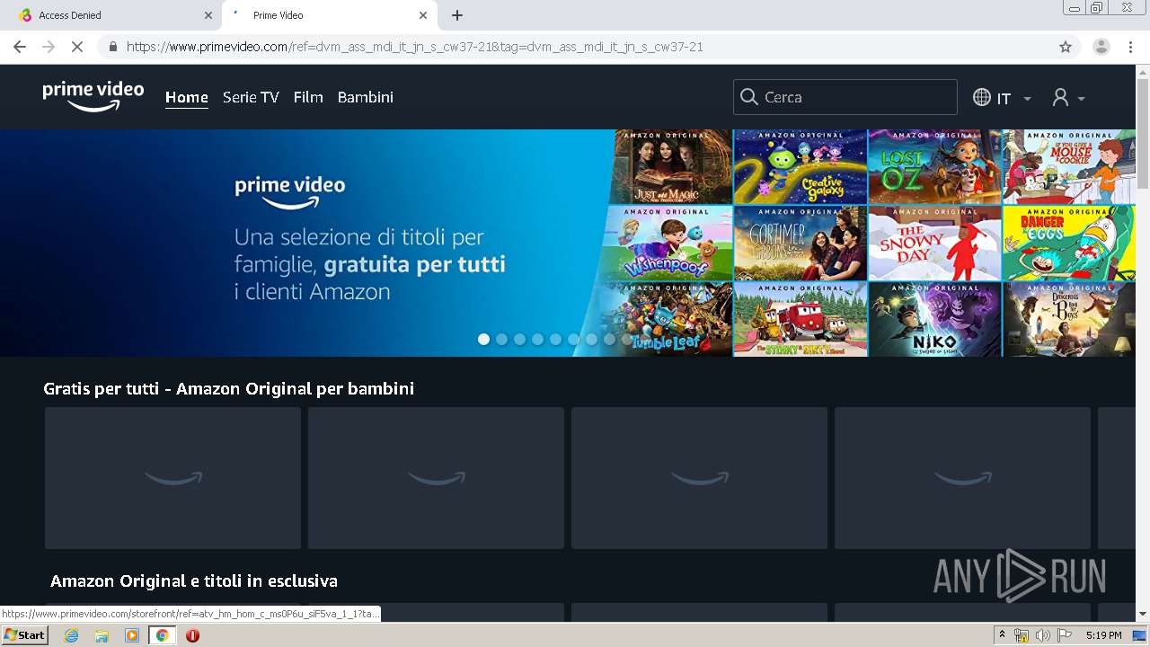The width and height of the screenshot is (1150, 647).
Task: Open Windows Explorer folder from taskbar
Action: pos(102,635)
